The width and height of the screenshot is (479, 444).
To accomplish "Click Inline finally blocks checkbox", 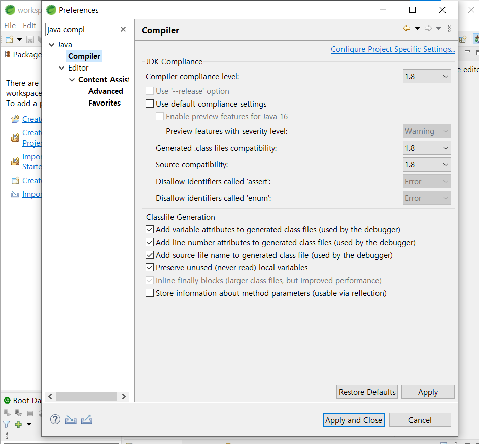I will point(150,280).
